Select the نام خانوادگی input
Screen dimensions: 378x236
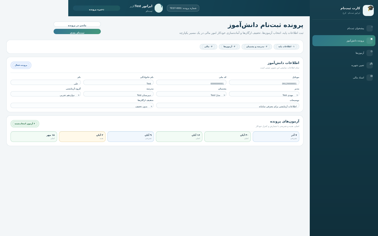point(118,82)
